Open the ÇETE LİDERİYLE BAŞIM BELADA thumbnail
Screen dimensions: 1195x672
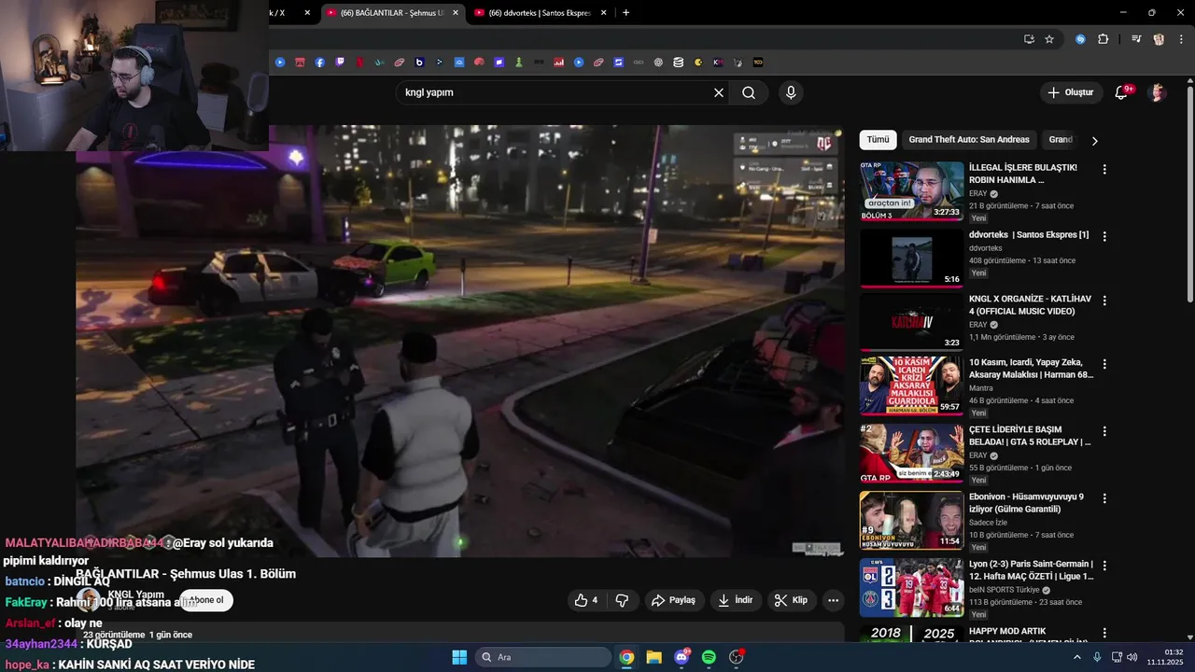pyautogui.click(x=911, y=453)
